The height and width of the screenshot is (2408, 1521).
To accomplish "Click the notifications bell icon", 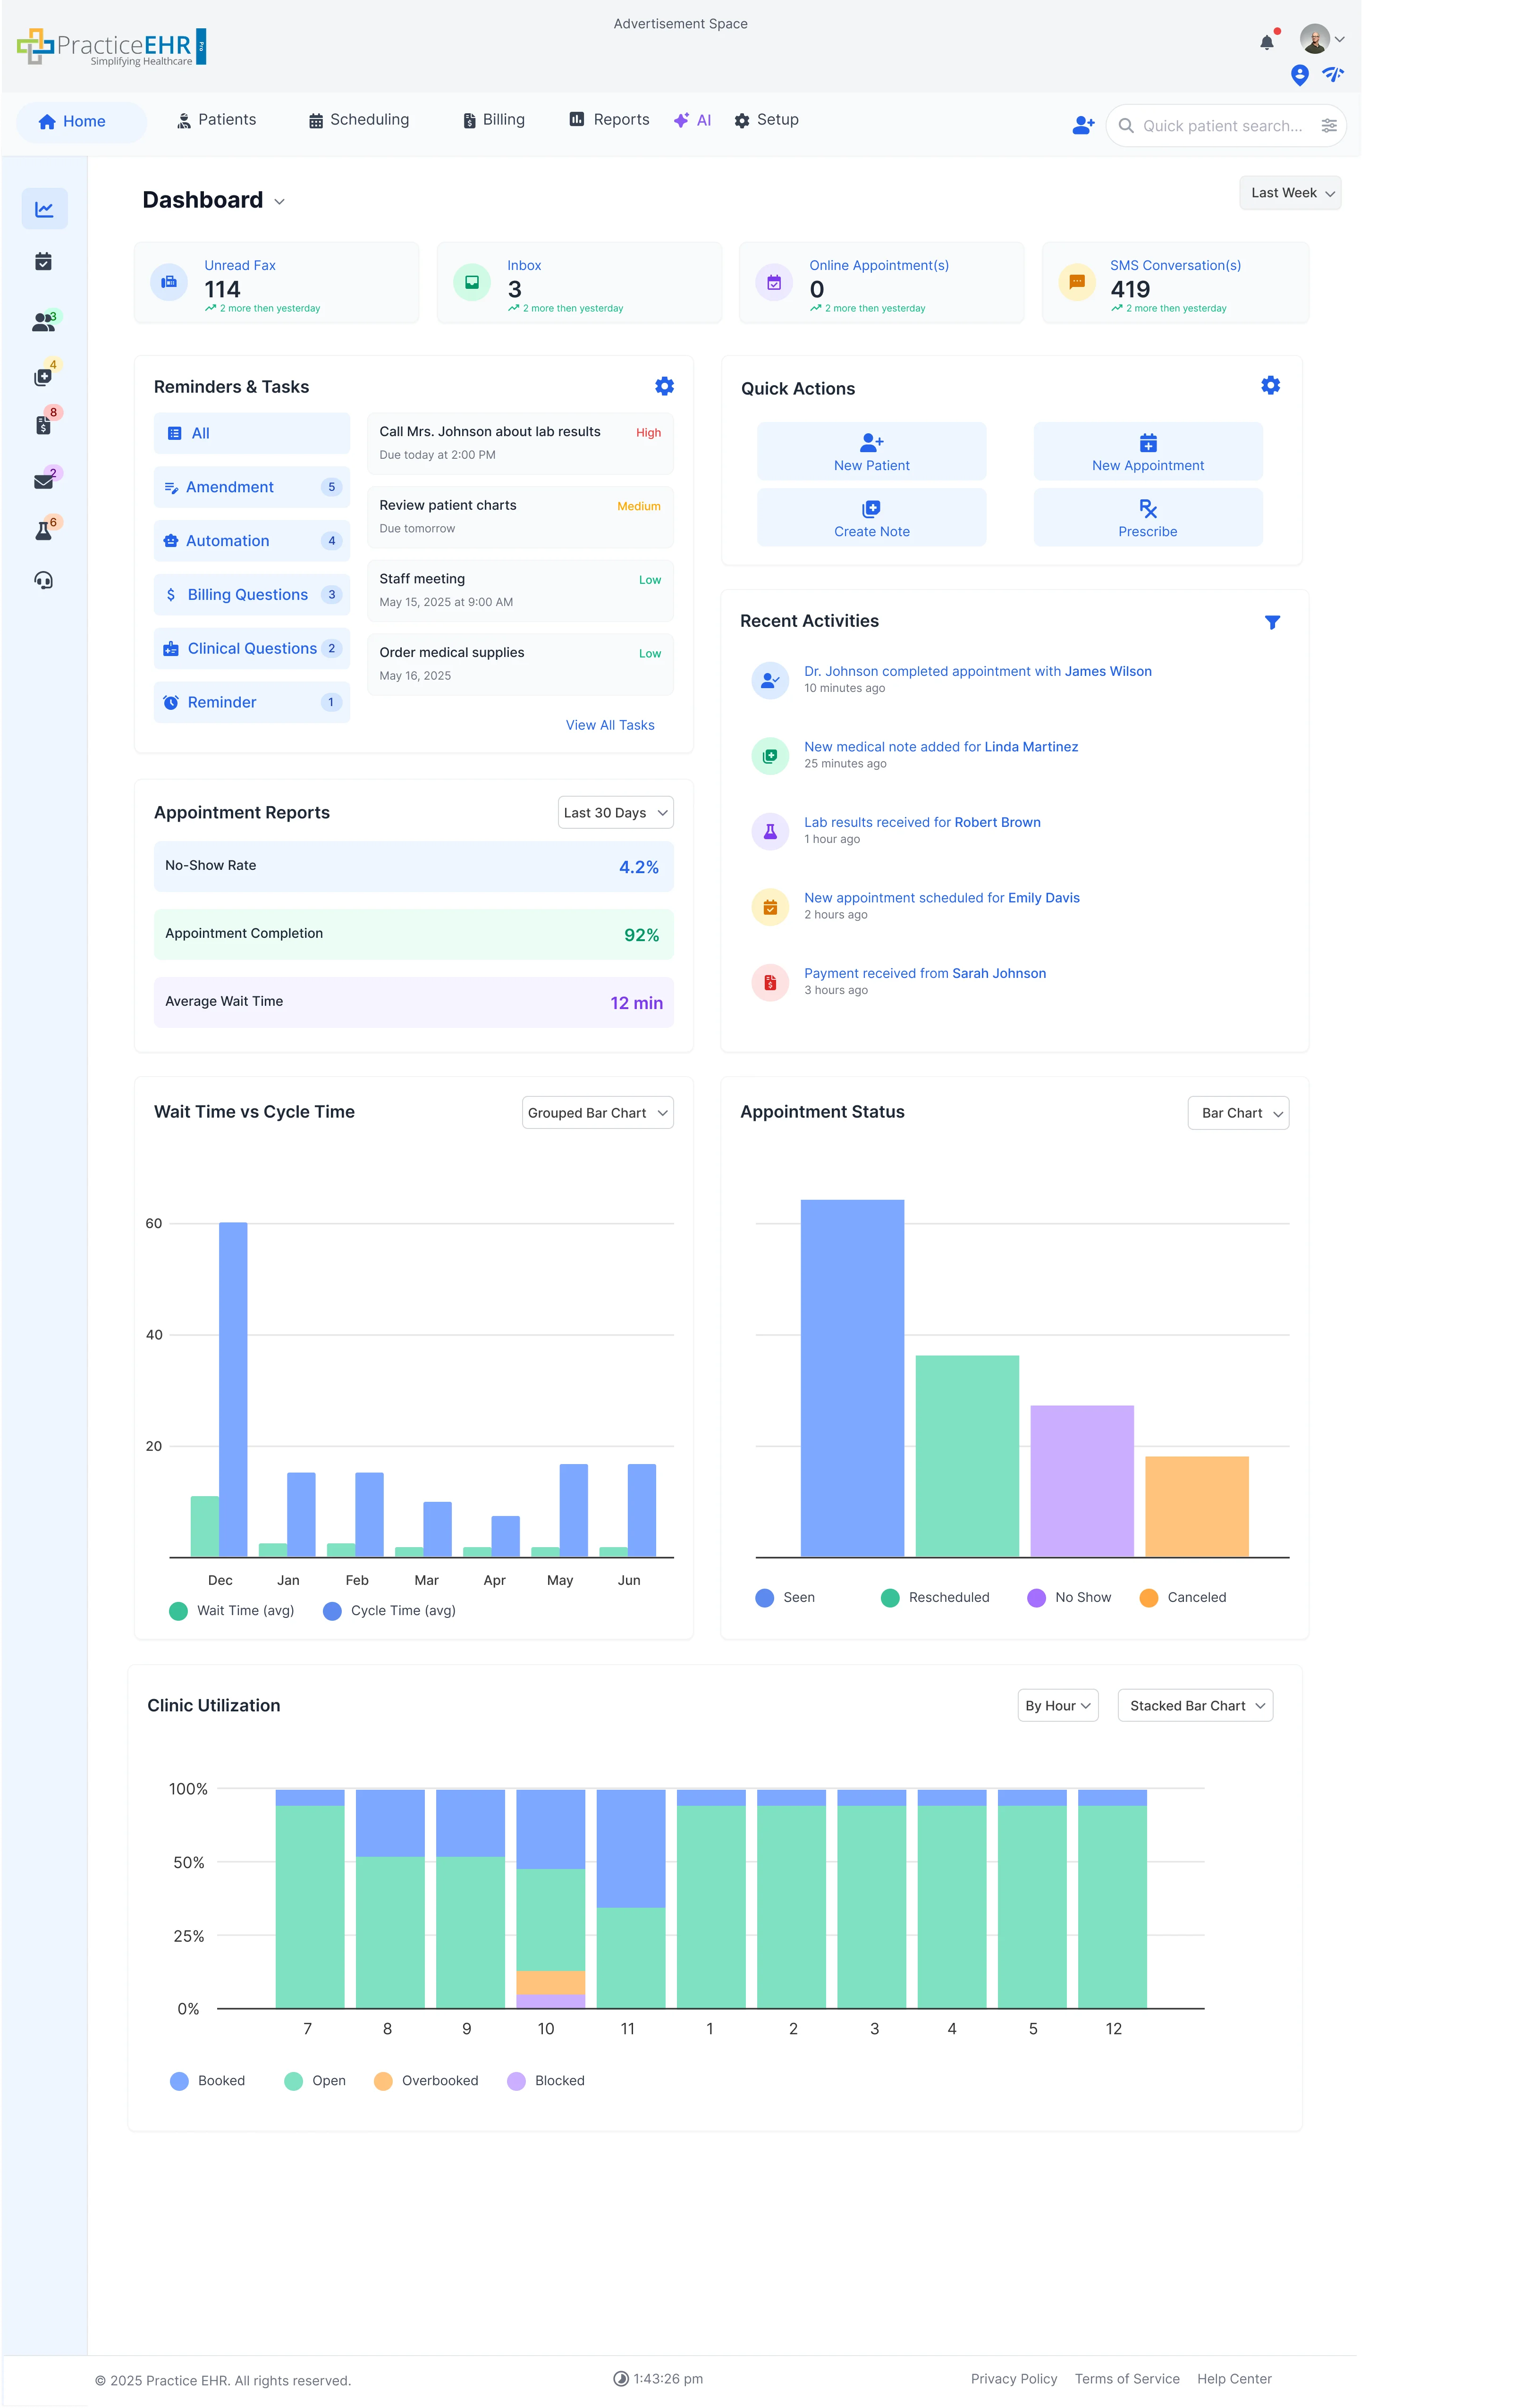I will [1266, 43].
